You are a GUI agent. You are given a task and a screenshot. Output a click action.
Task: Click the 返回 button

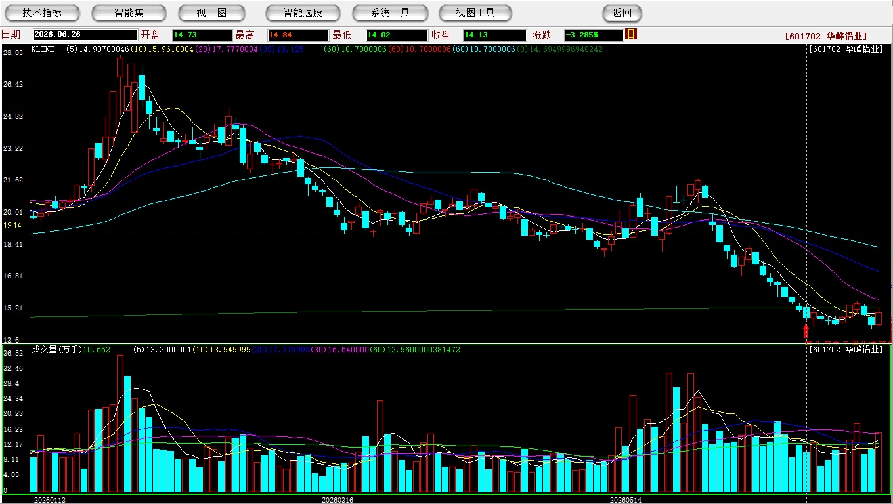point(622,13)
